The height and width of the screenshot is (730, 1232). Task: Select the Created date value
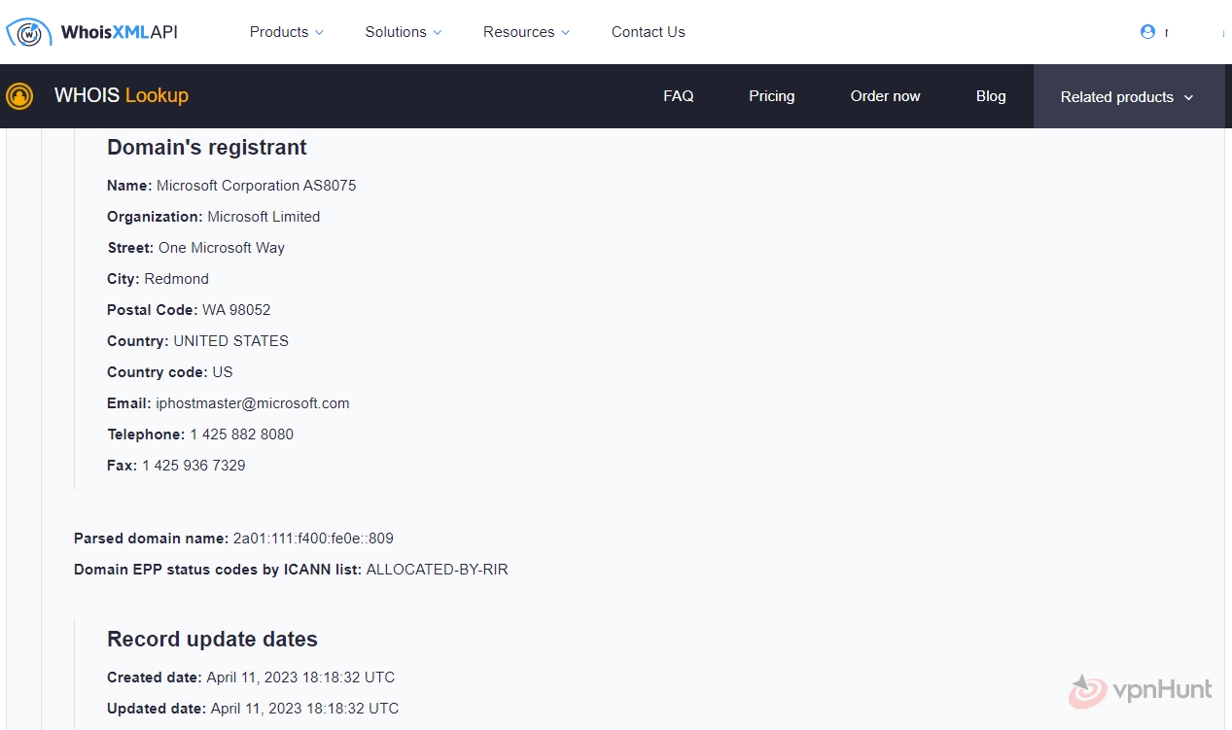pyautogui.click(x=300, y=678)
